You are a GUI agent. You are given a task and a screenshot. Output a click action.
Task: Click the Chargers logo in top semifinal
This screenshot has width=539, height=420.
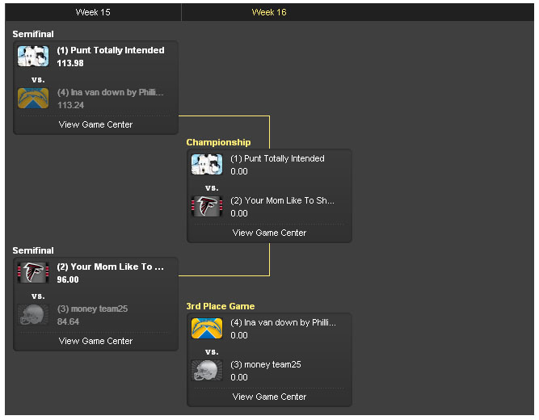(33, 99)
